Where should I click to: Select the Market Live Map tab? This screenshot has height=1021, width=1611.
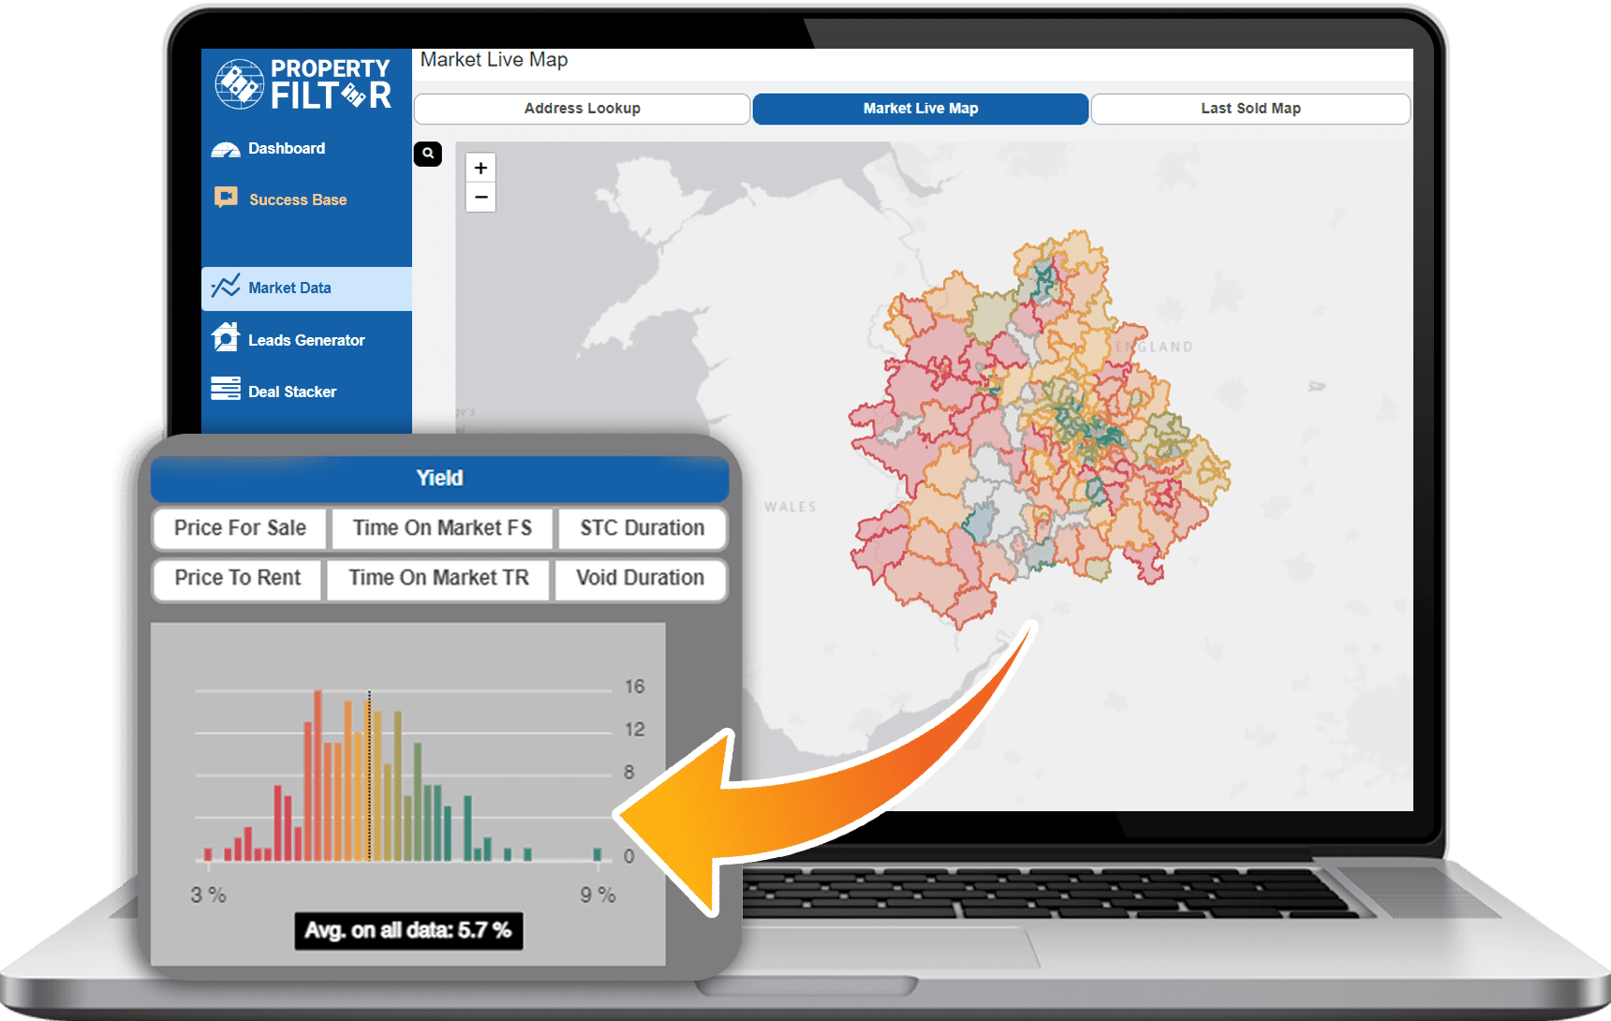tap(920, 109)
